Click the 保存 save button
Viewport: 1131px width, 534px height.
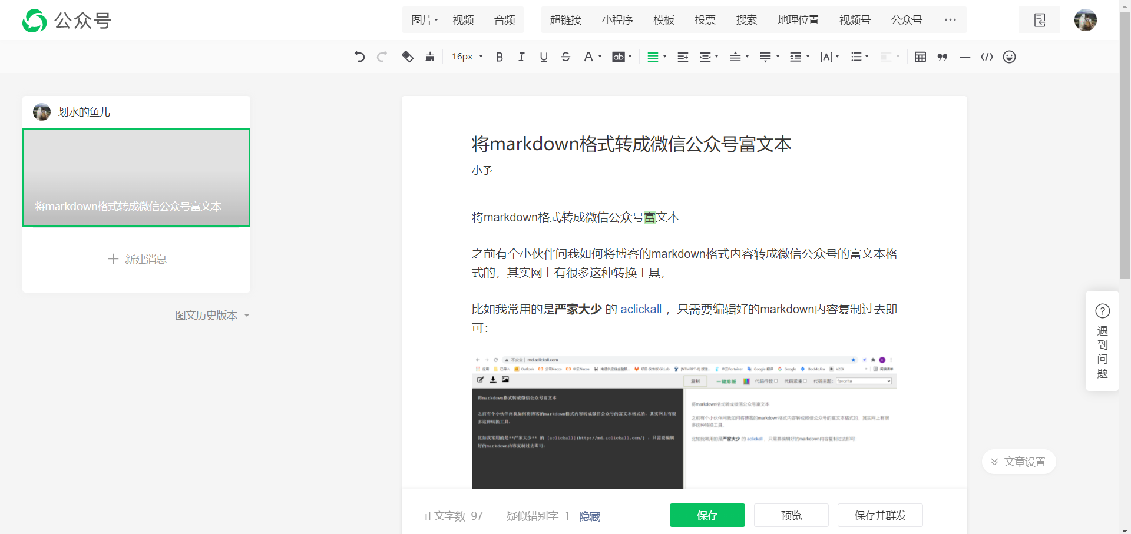707,515
